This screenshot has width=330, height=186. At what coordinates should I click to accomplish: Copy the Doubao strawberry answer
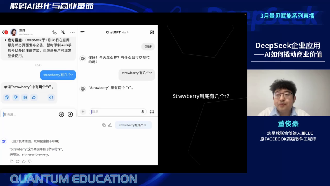(7, 97)
